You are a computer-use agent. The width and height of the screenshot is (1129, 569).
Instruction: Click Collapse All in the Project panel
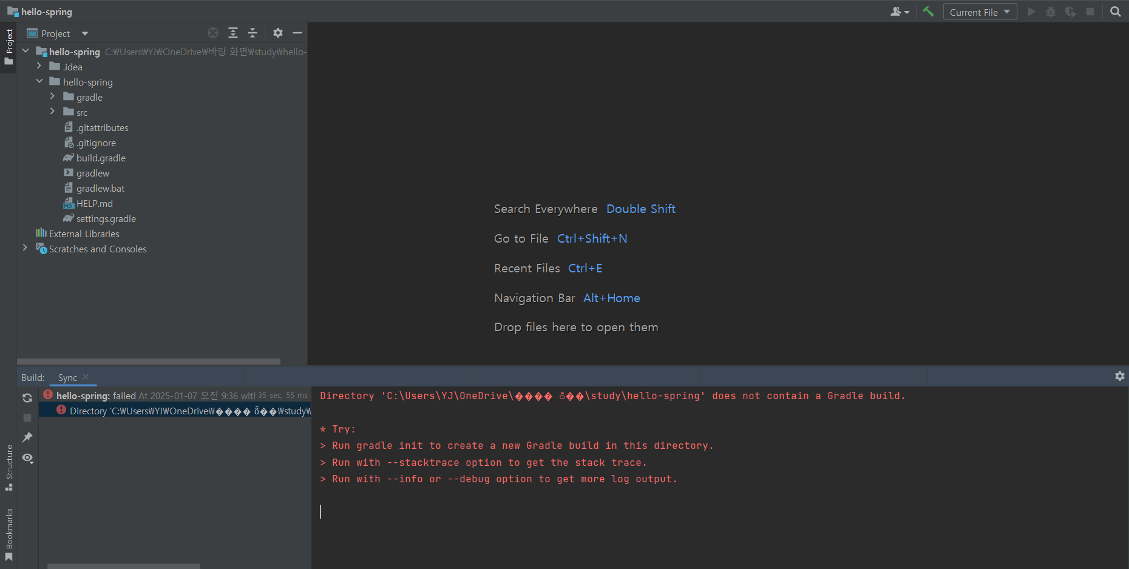pos(253,33)
